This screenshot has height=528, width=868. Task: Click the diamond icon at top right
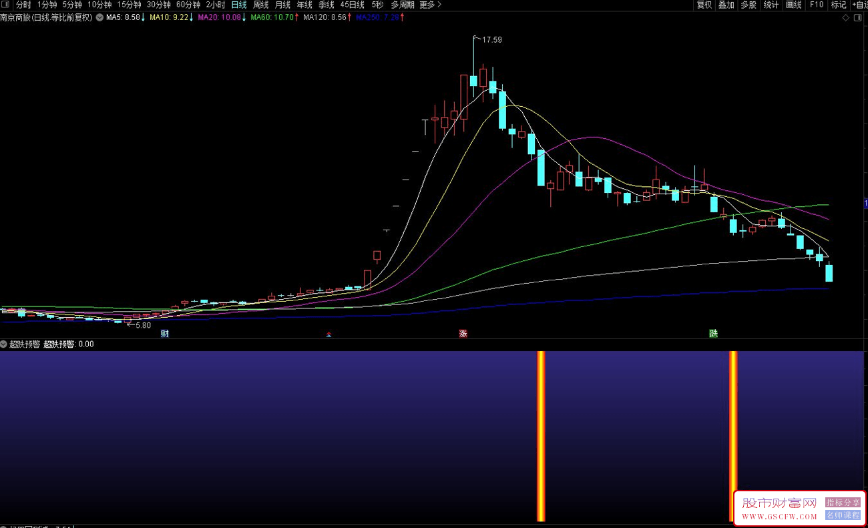[846, 17]
